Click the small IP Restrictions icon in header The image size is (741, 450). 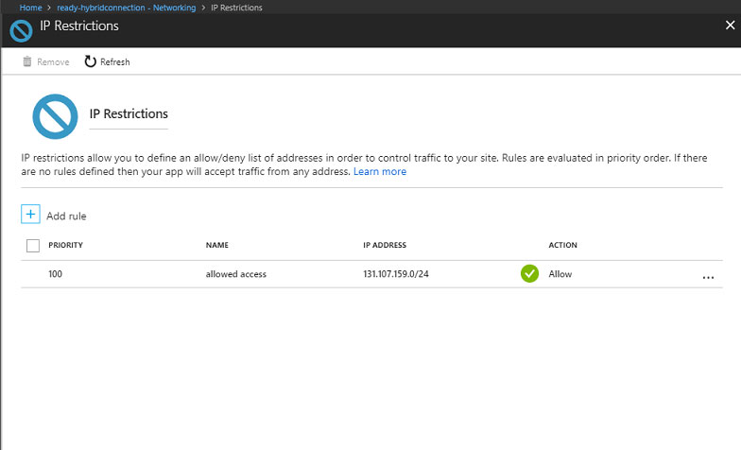(21, 31)
